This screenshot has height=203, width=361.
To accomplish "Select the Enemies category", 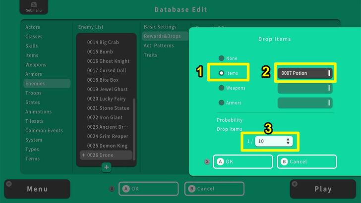I will click(x=47, y=84).
